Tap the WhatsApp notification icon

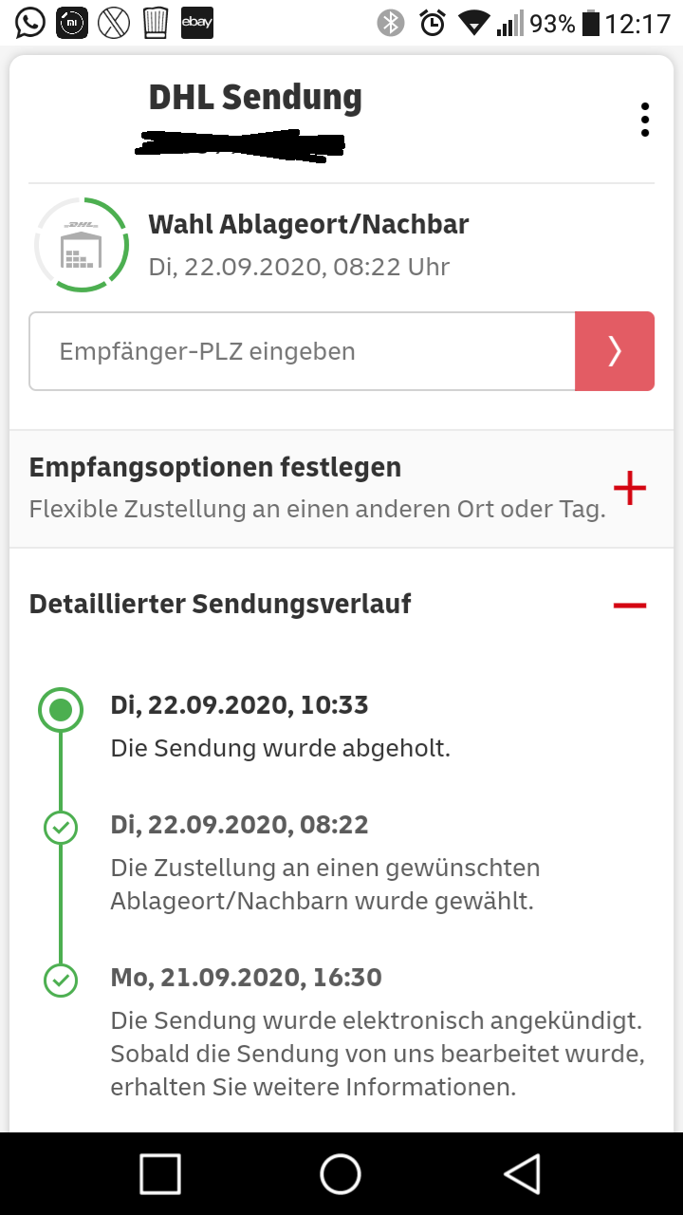click(x=30, y=23)
